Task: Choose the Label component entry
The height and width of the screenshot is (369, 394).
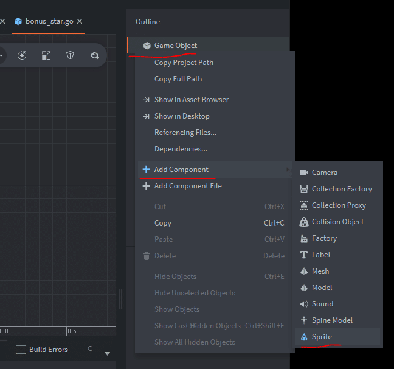Action: tap(337, 255)
